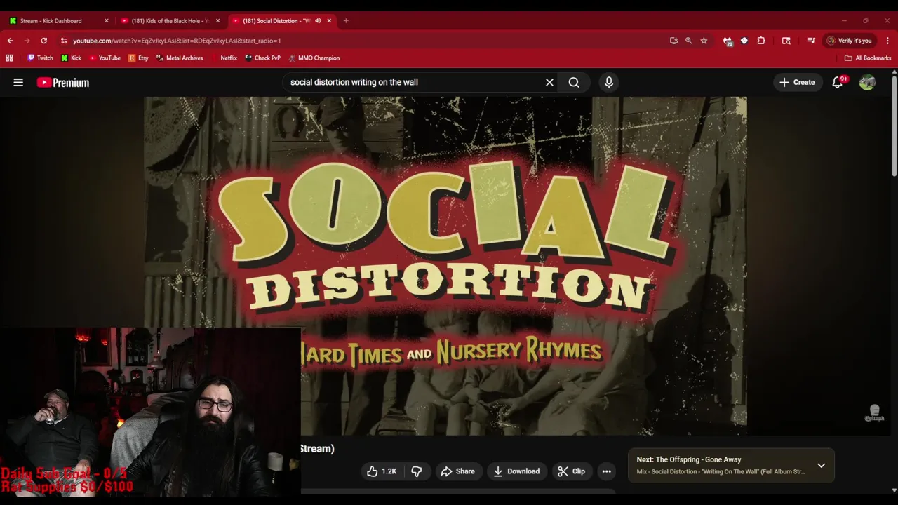Close the Social Distortion tab

[329, 21]
